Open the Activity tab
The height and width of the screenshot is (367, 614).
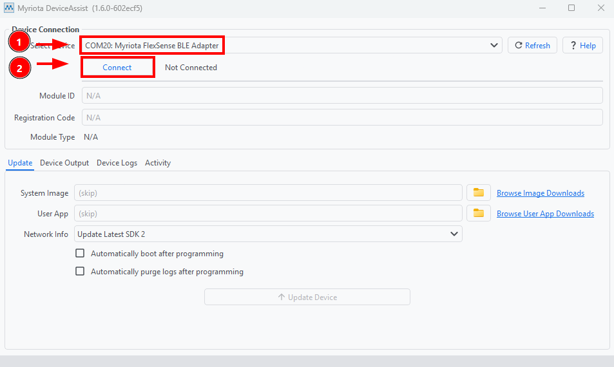click(158, 163)
